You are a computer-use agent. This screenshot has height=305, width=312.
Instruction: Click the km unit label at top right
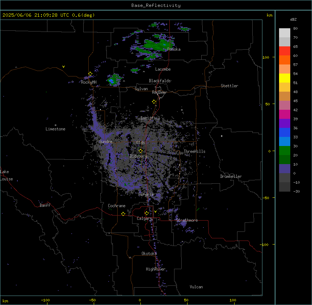point(269,15)
